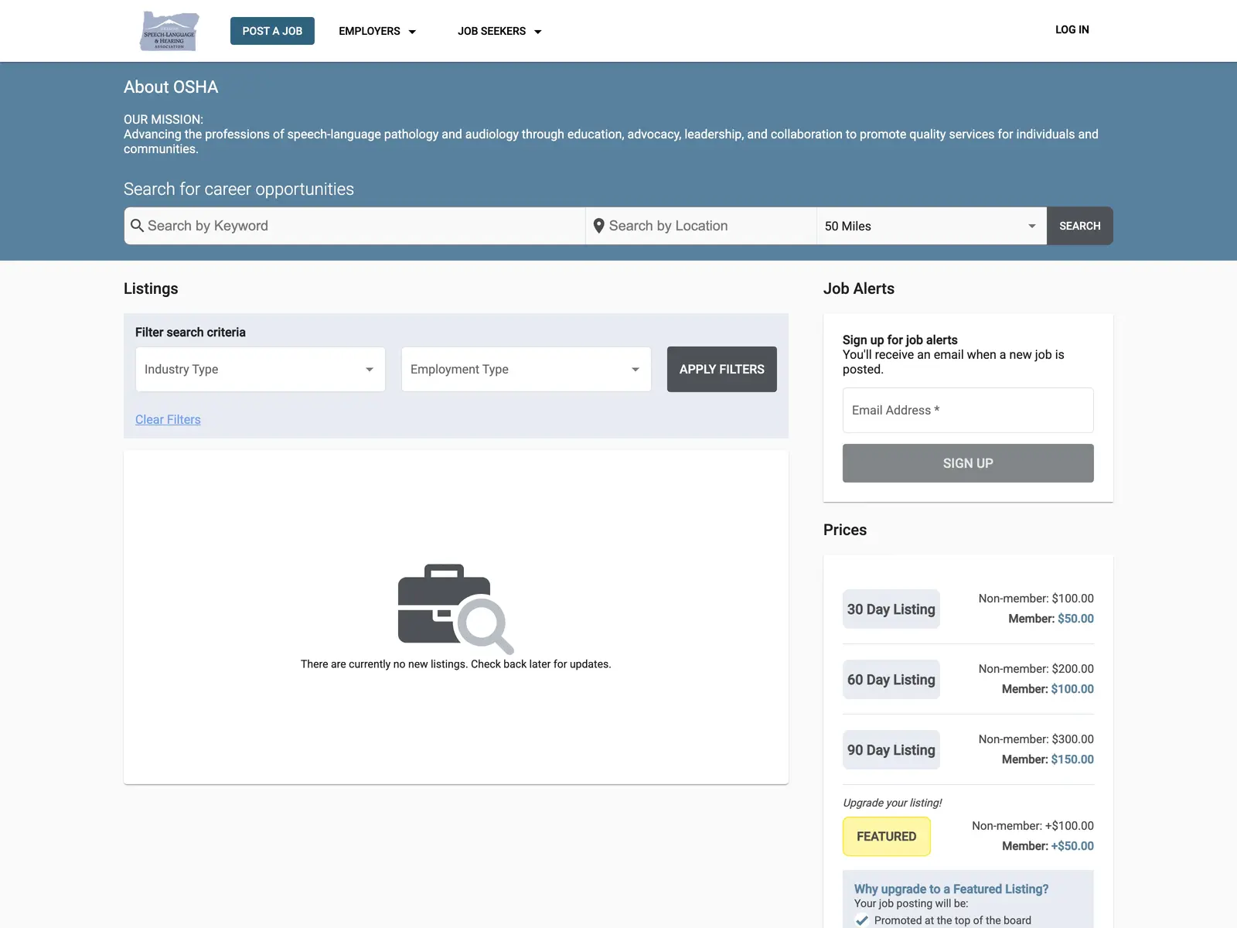The image size is (1237, 928).
Task: Click the $100.00 member price for 60 Day
Action: click(x=1072, y=689)
